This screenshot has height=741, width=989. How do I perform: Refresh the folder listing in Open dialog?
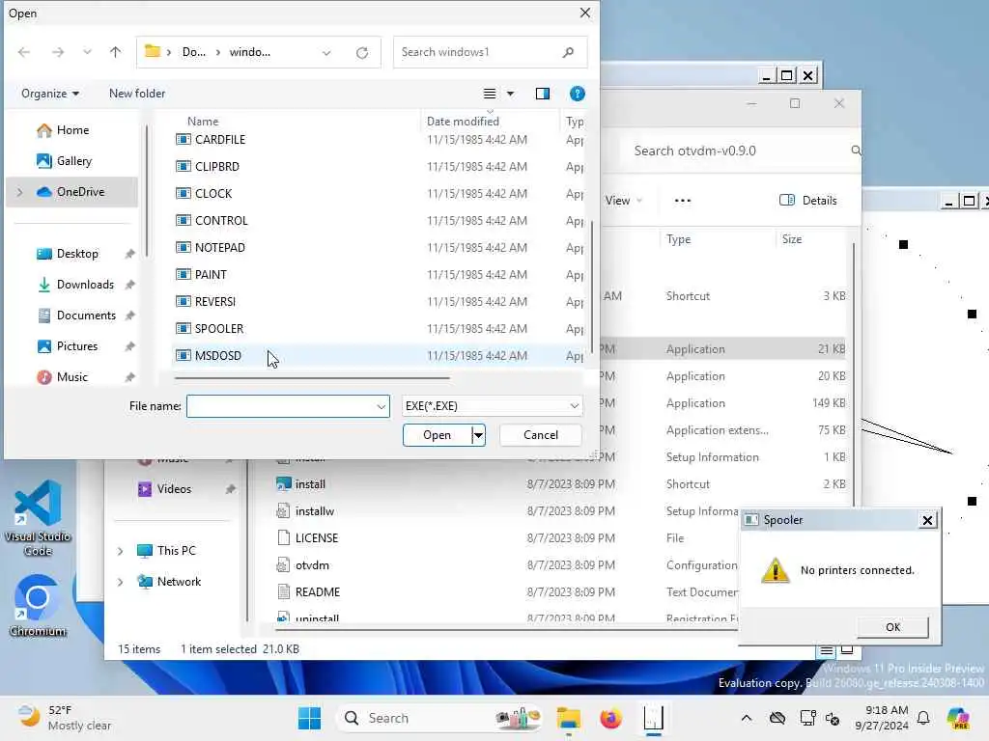click(x=362, y=53)
